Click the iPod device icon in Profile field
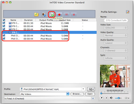This screenshot has width=134, height=104. pyautogui.click(x=21, y=89)
